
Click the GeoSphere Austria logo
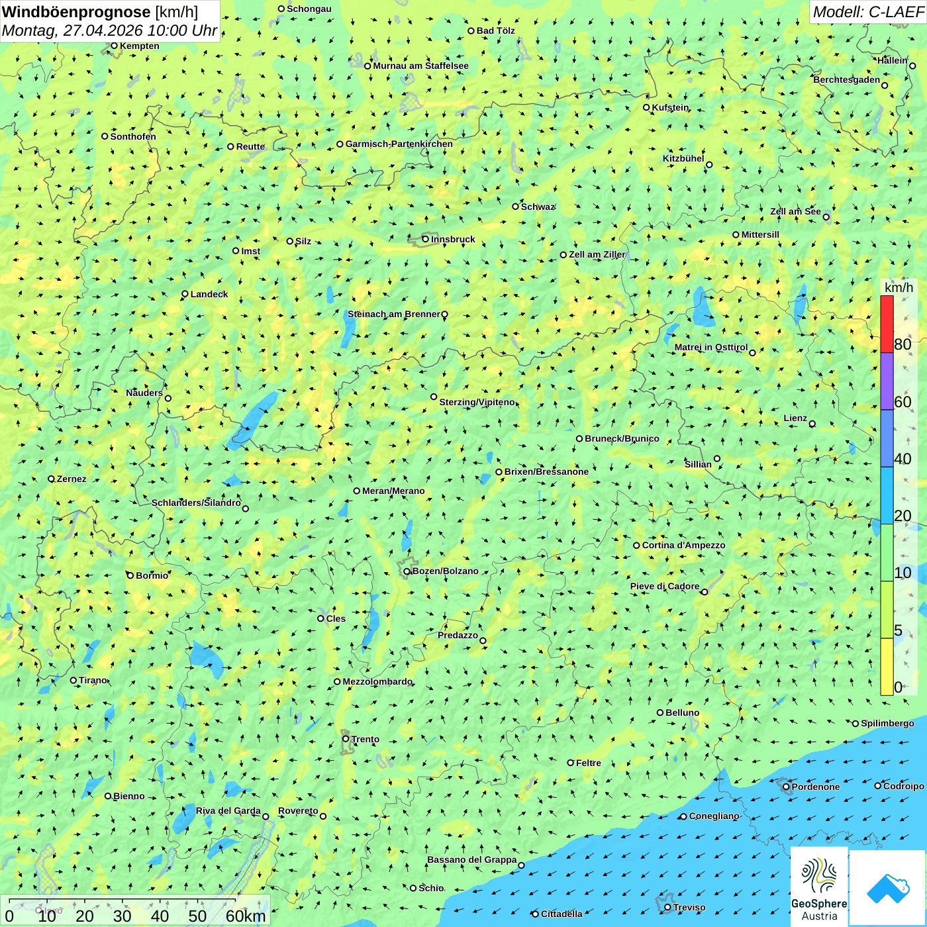[x=819, y=887]
